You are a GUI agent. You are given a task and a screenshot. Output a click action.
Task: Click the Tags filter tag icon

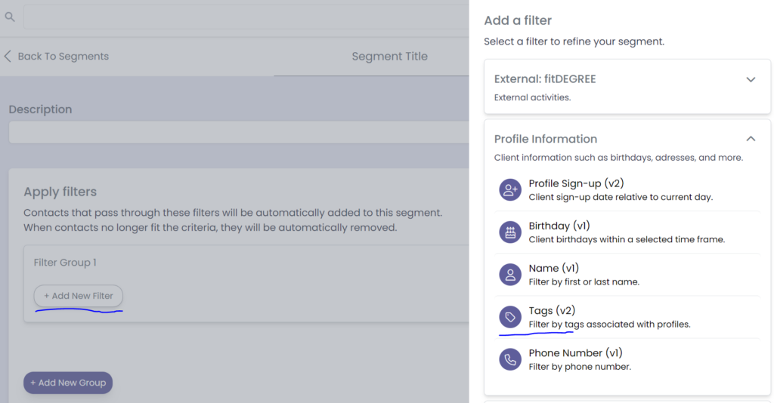510,317
